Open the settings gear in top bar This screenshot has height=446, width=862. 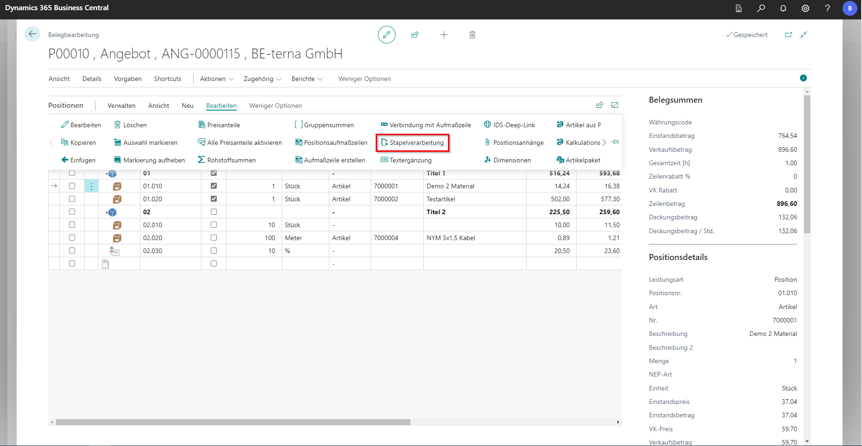[x=805, y=8]
